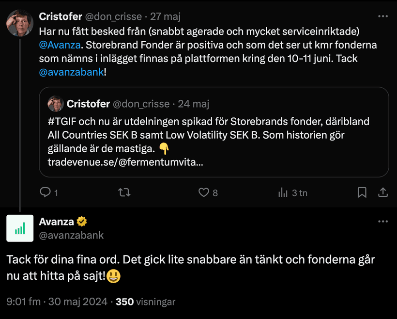Open the quoted tweet from 24 maj
The image size is (397, 319).
[x=213, y=134]
